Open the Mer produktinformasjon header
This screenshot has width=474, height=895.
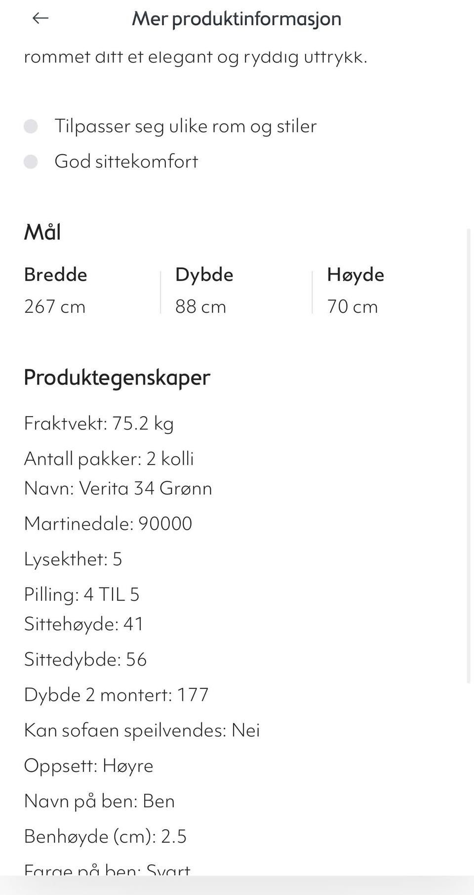[237, 19]
